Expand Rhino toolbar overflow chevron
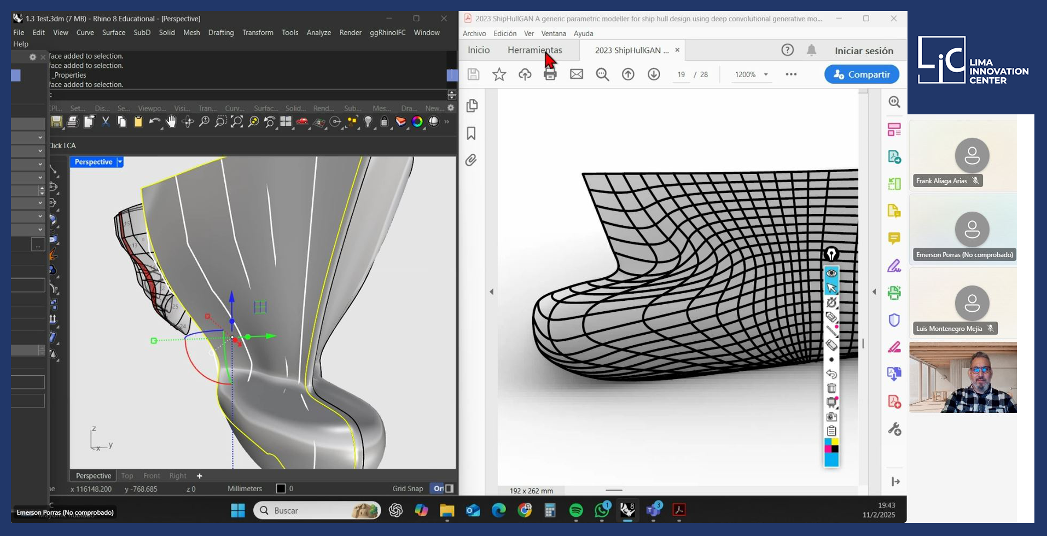 coord(447,122)
